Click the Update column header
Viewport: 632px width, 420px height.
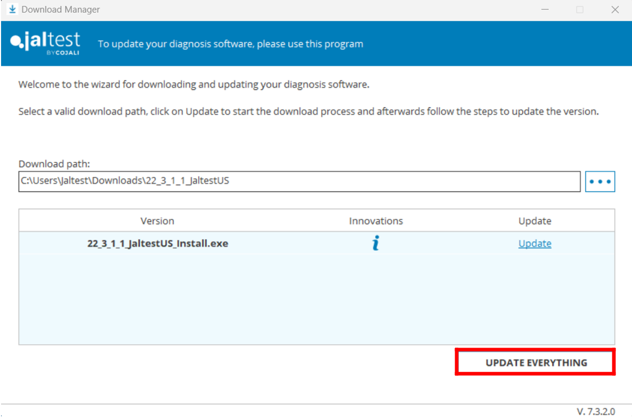click(534, 221)
